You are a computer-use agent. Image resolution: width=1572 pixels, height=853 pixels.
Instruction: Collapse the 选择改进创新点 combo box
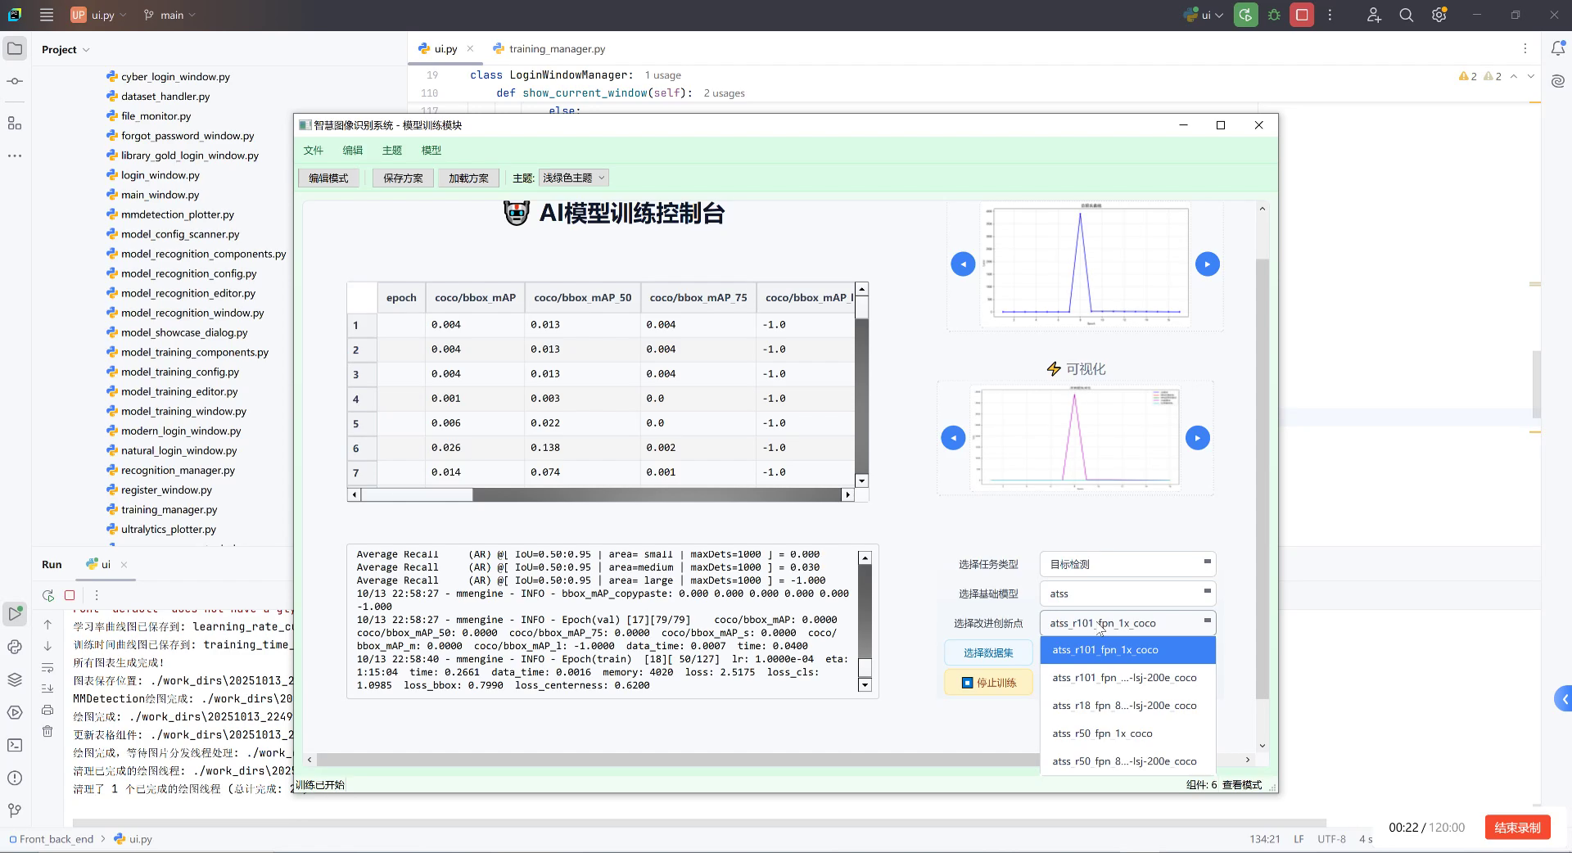click(1127, 623)
